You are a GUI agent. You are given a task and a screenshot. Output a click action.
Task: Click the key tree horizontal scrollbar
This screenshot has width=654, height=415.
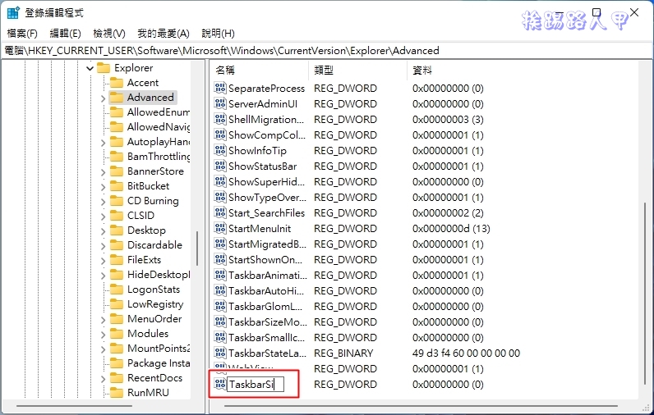point(74,405)
